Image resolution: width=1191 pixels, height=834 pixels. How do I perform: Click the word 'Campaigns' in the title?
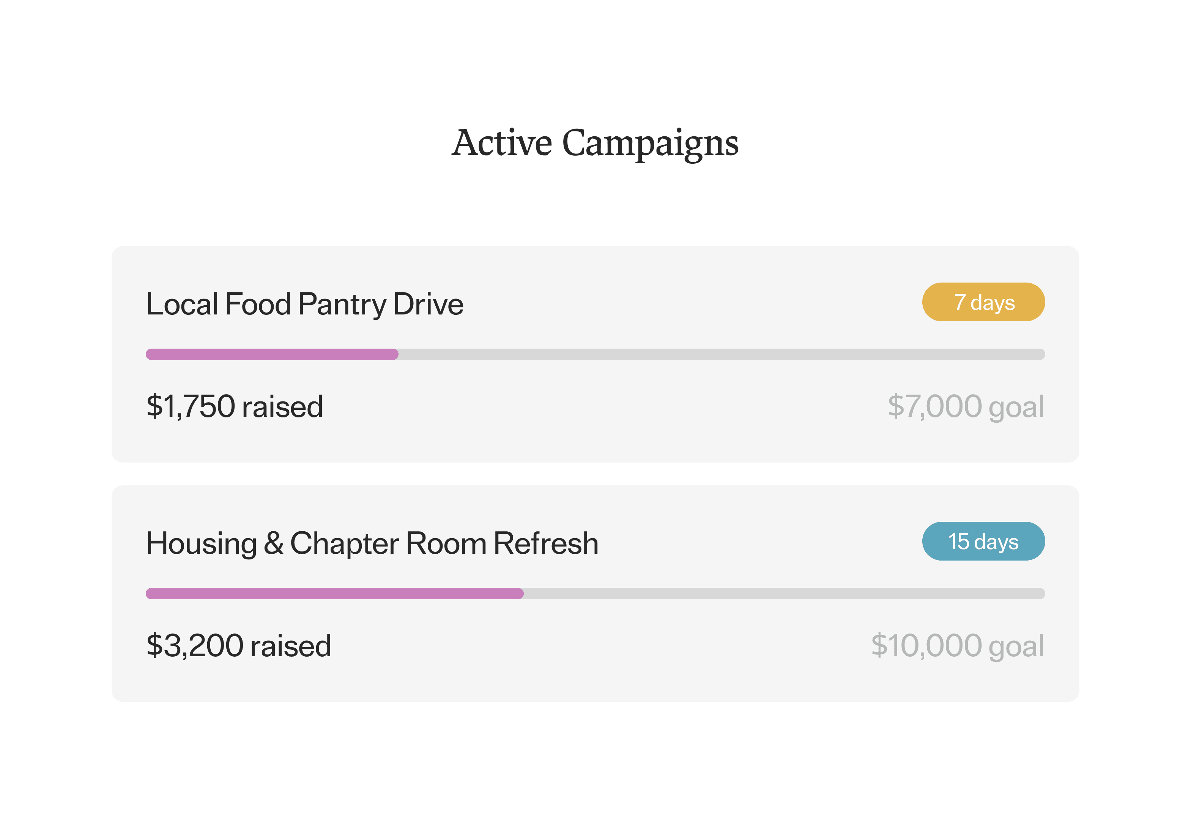pos(650,144)
